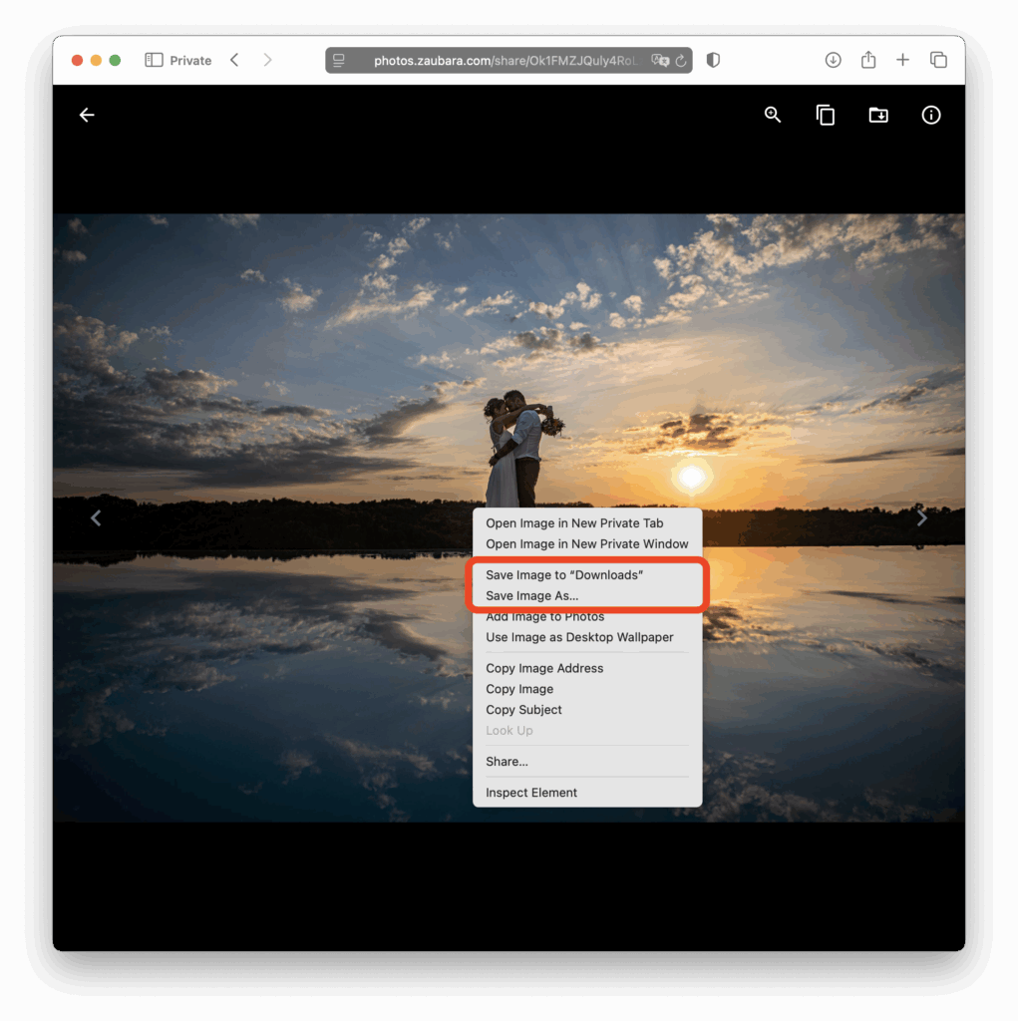This screenshot has height=1021, width=1018.
Task: Open the privacy shield report
Action: (x=713, y=60)
